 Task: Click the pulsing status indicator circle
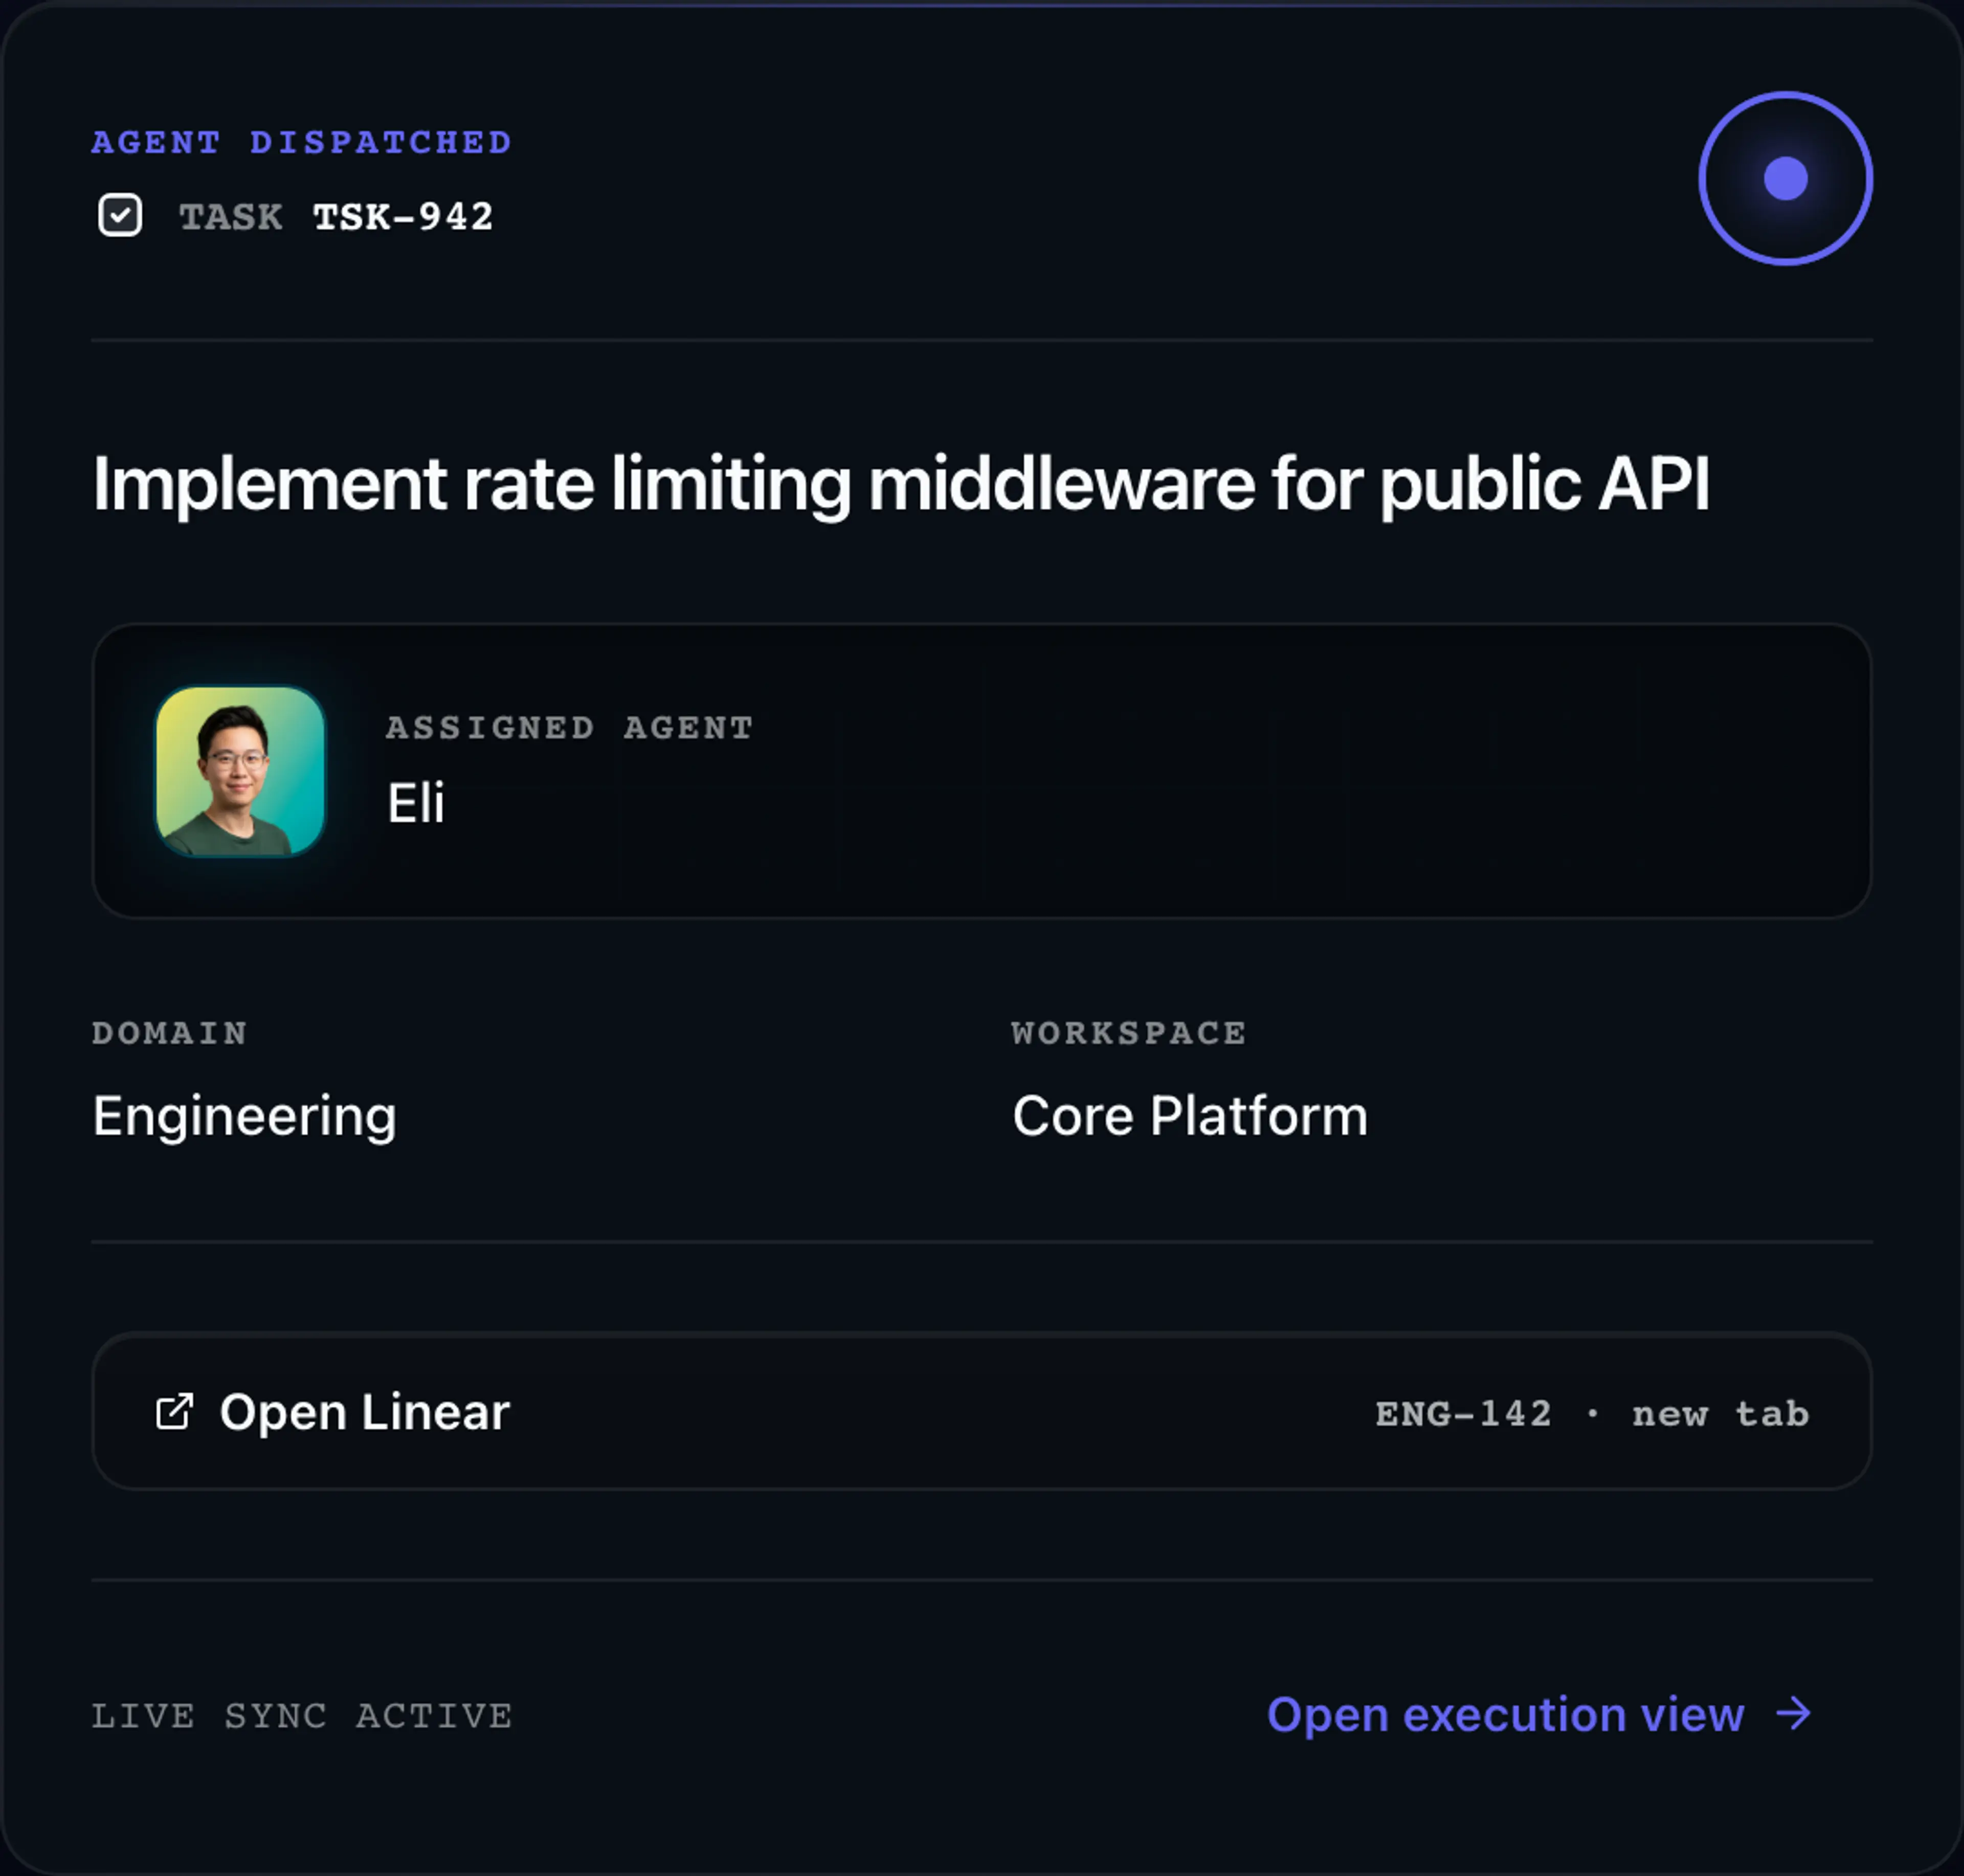1785,179
